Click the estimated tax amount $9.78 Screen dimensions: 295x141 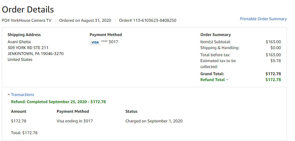point(275,61)
